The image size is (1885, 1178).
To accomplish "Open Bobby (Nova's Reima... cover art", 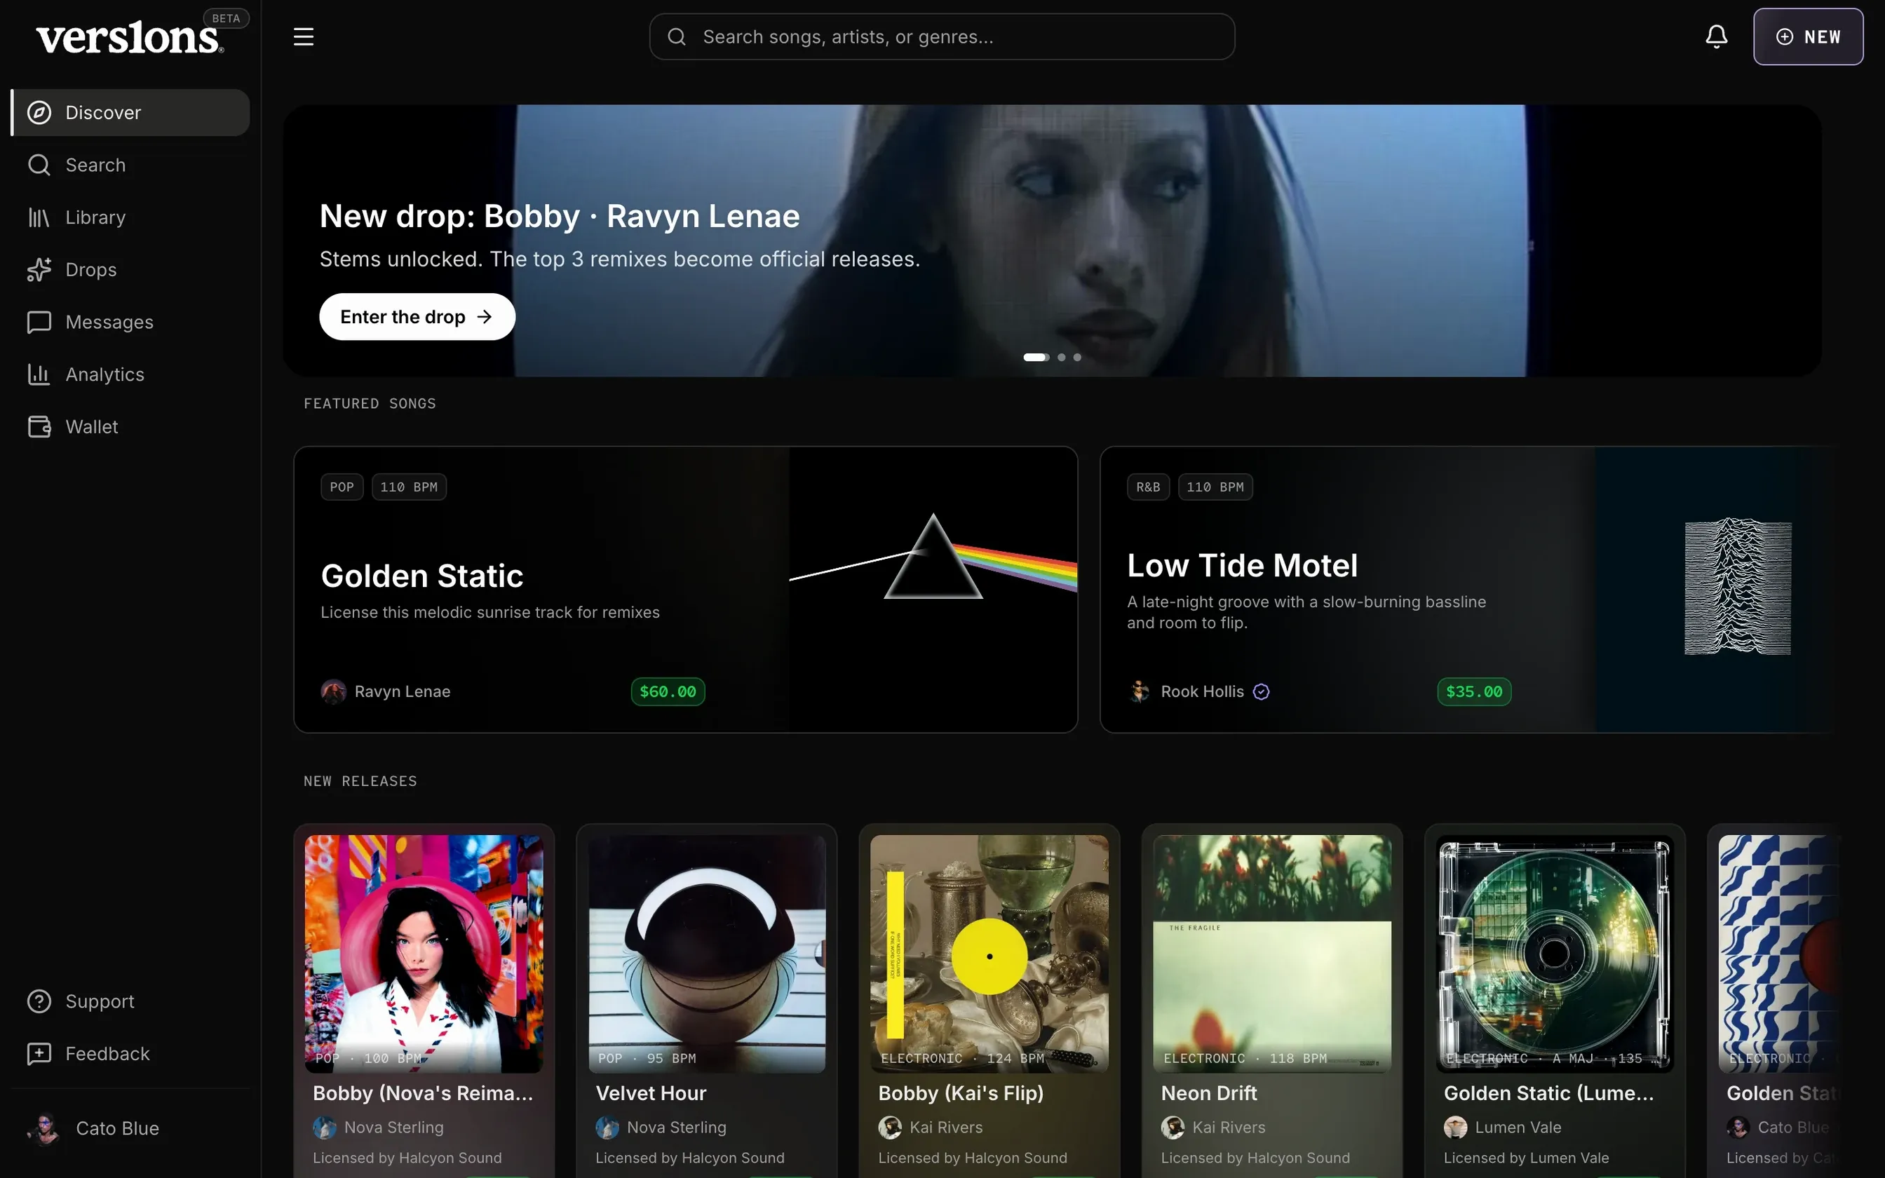I will (424, 954).
